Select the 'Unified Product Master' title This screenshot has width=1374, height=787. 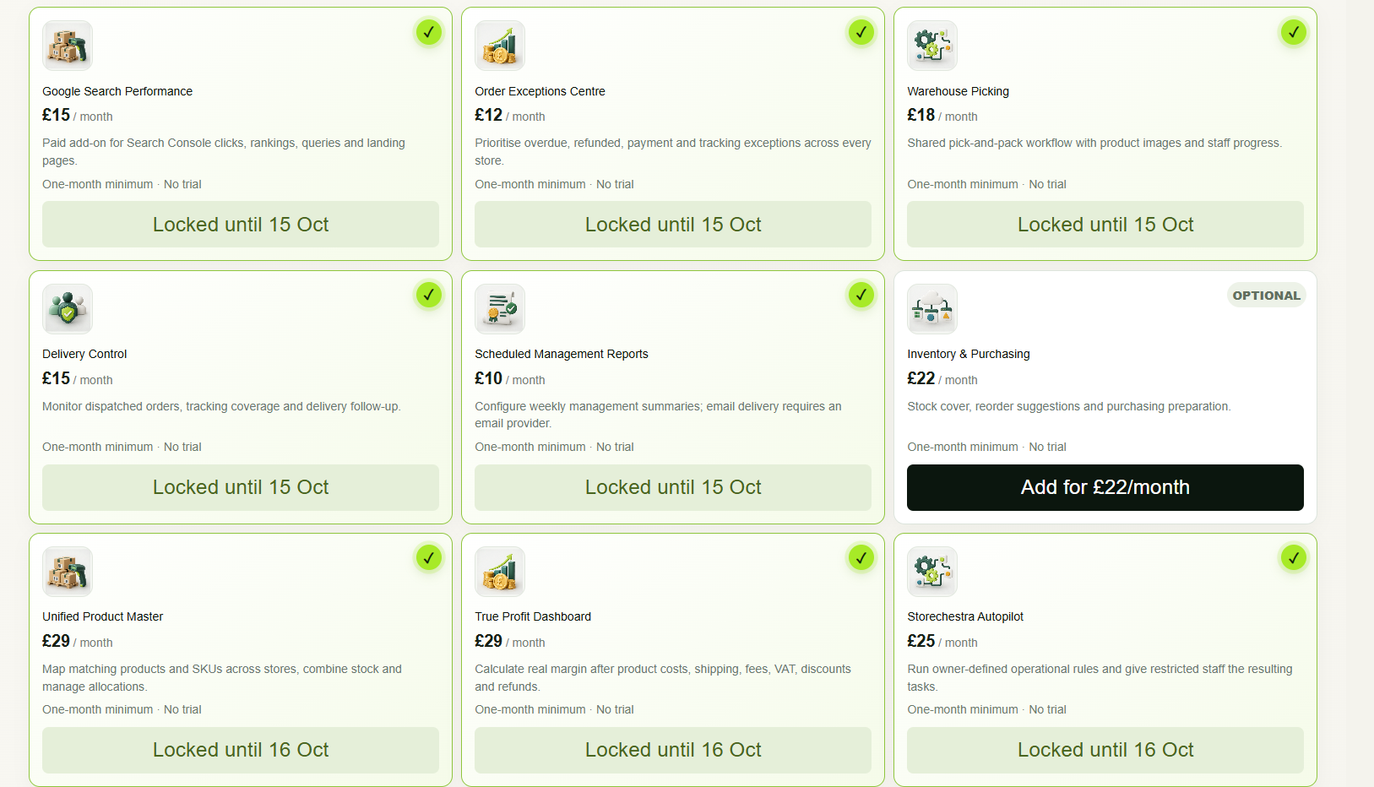103,616
